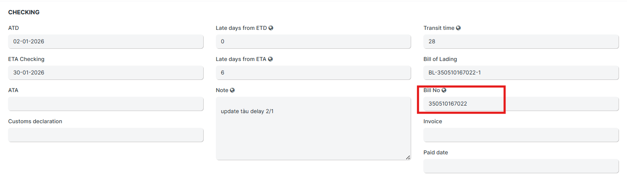Click the Customs declaration label

(x=35, y=122)
